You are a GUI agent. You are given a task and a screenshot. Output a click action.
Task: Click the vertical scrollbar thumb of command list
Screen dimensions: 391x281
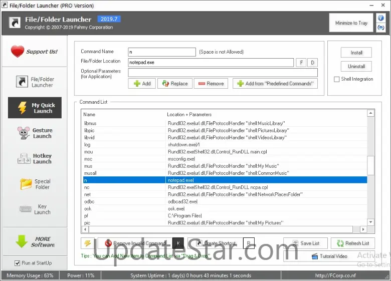(371, 165)
